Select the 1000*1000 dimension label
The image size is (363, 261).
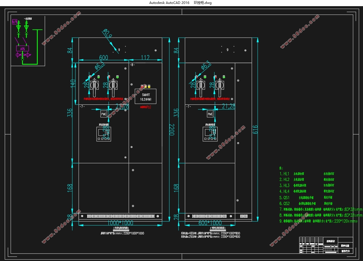point(120,223)
